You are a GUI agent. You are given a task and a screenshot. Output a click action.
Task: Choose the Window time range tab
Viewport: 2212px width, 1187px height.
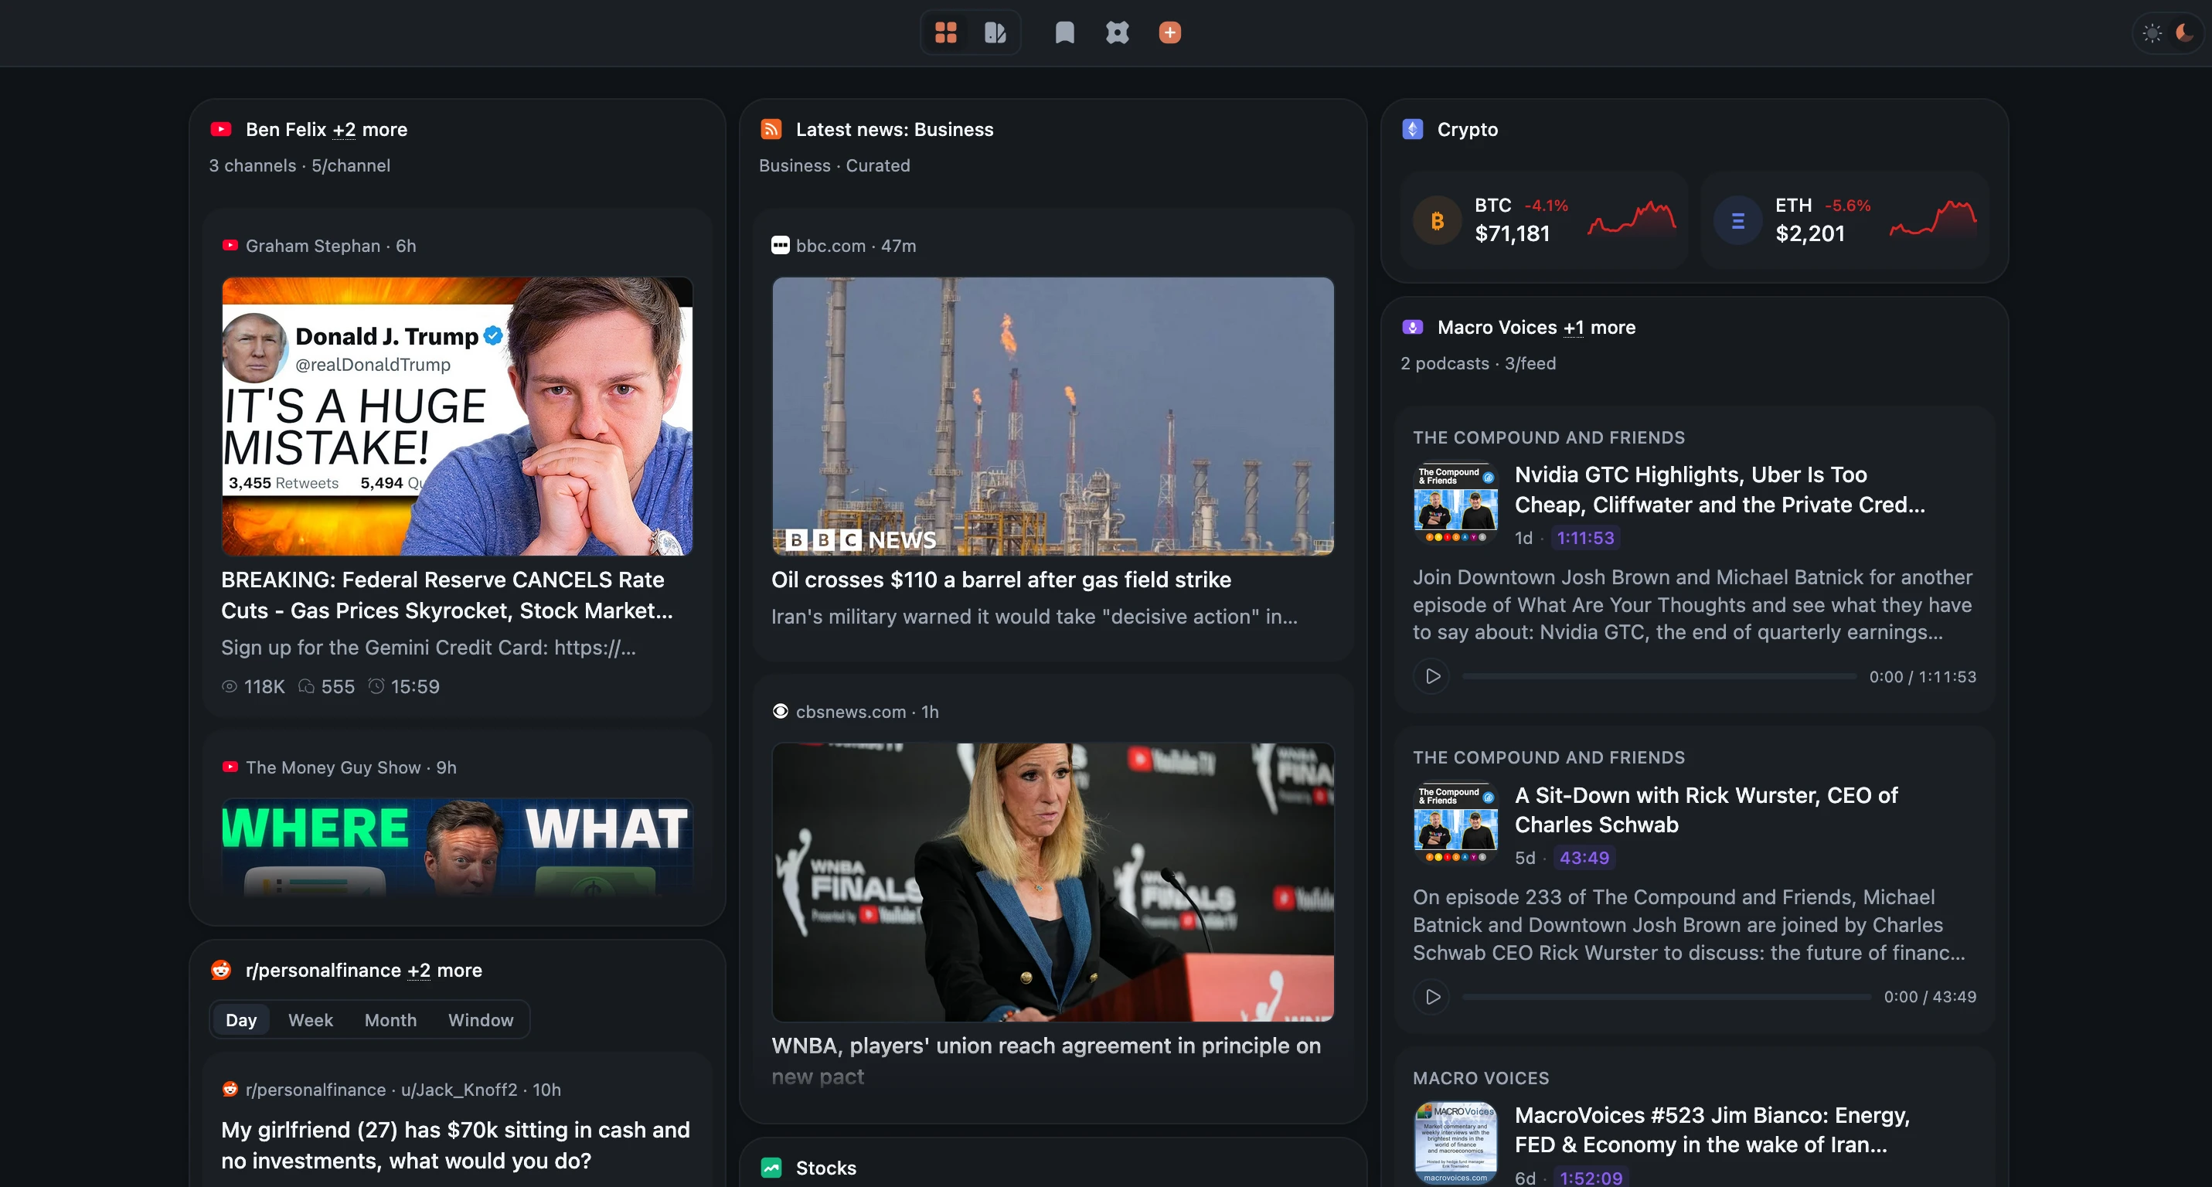click(480, 1019)
